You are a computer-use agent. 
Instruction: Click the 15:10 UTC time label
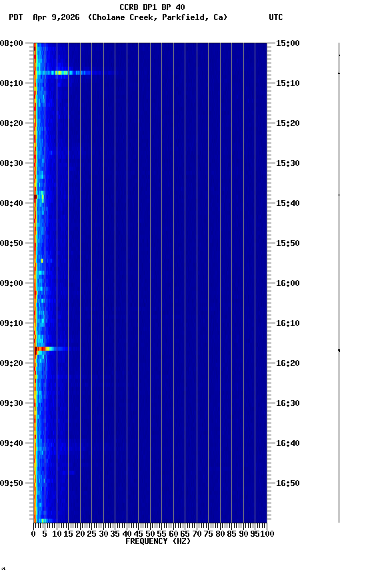pyautogui.click(x=288, y=83)
